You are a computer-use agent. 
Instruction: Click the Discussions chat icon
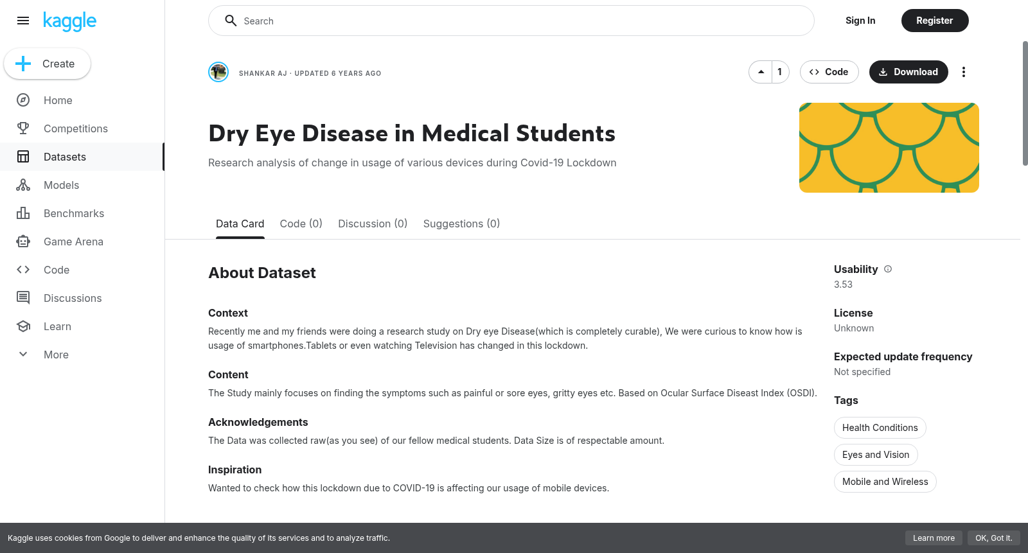click(23, 298)
